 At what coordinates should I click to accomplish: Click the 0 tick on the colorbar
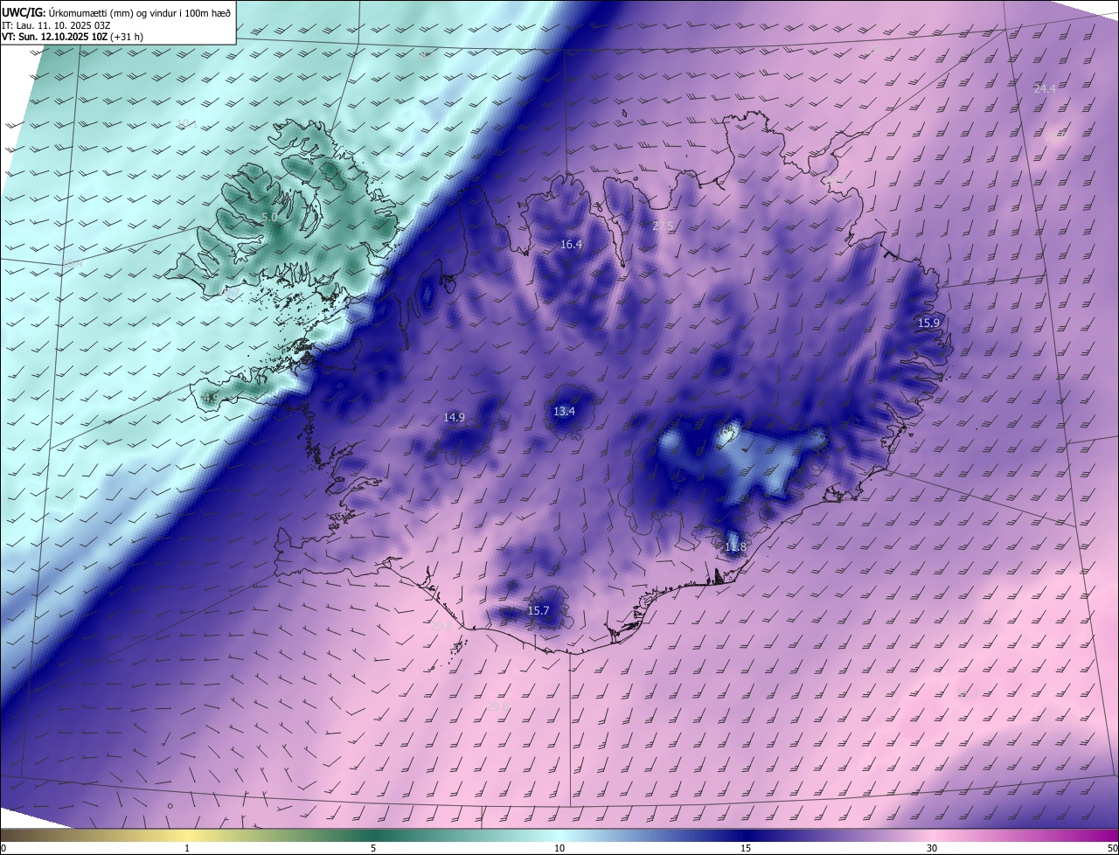coord(3,848)
